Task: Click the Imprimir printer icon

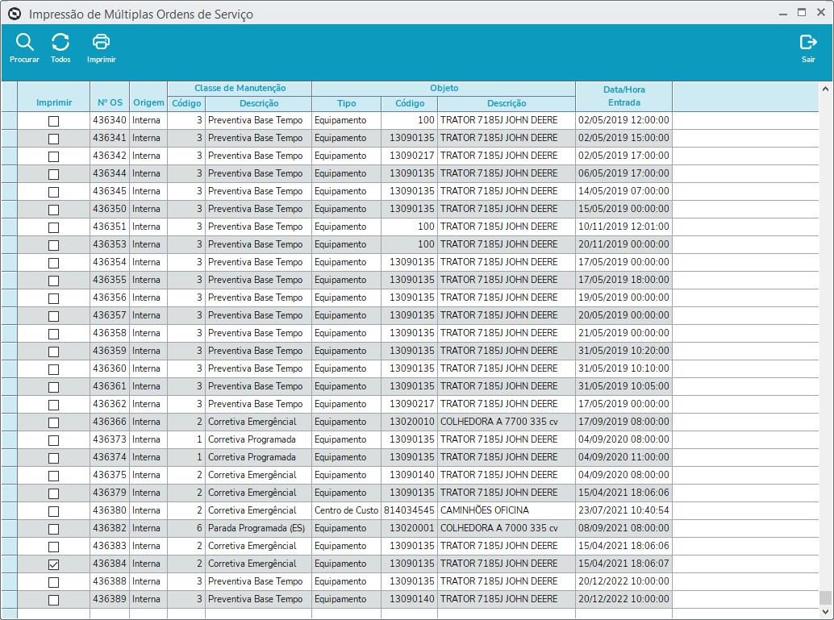Action: [101, 42]
